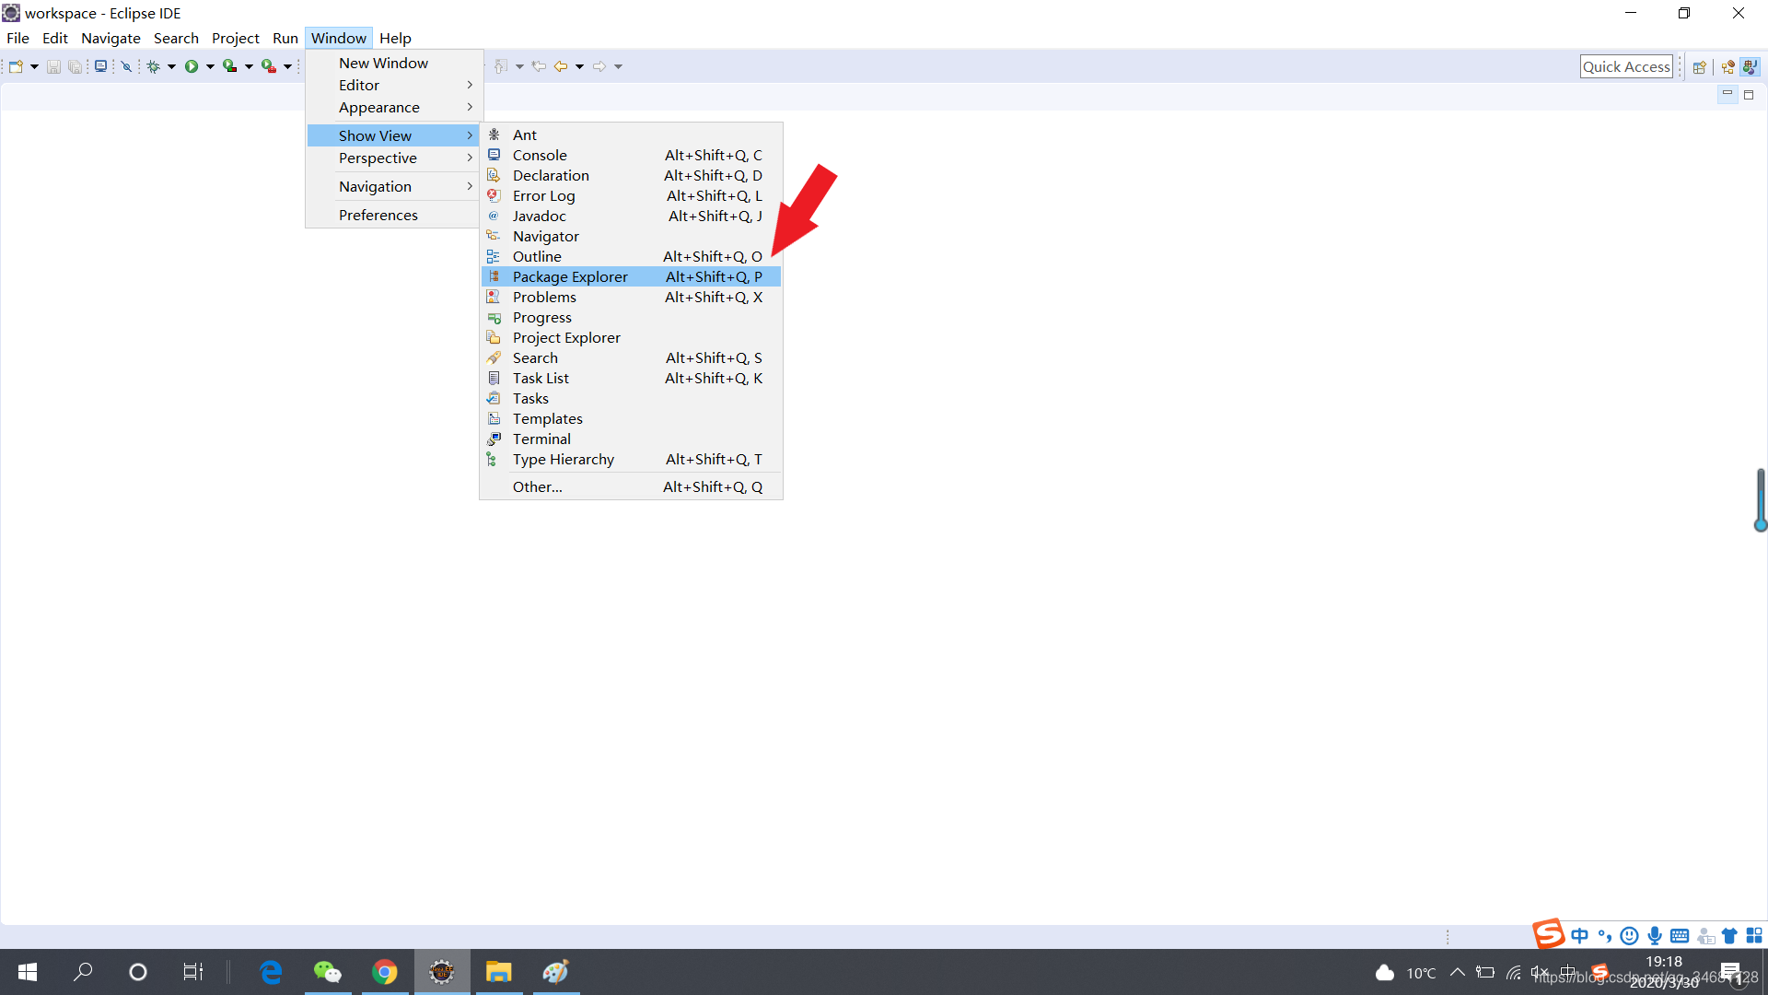Select the Javadoc view icon
This screenshot has width=1768, height=995.
click(493, 215)
